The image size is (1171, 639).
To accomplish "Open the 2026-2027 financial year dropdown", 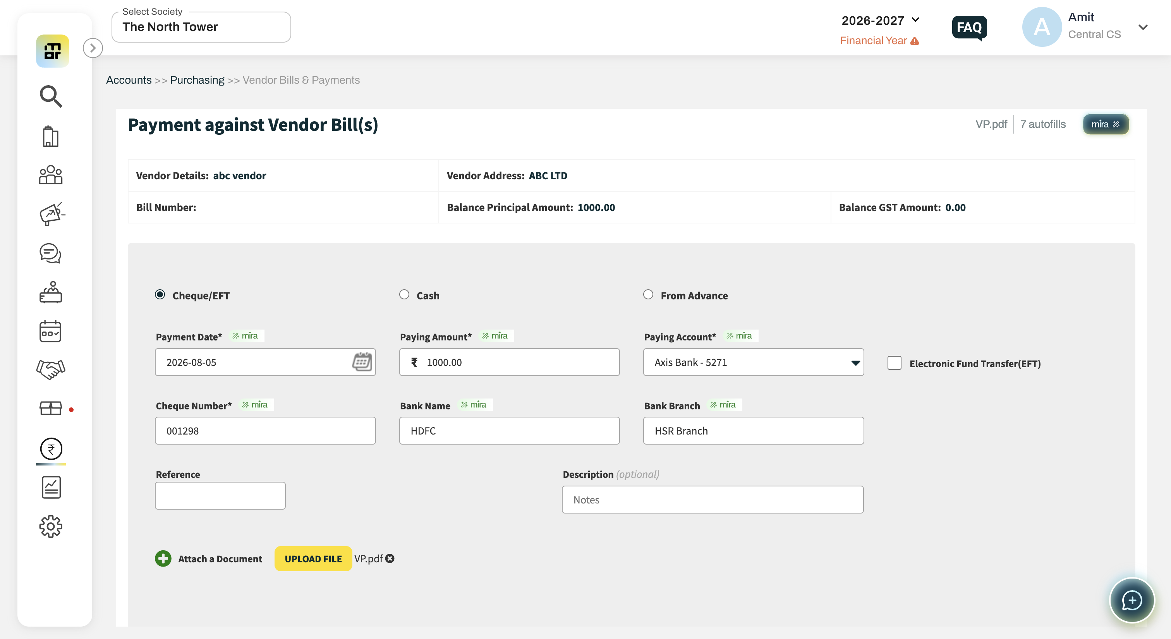I will coord(881,21).
